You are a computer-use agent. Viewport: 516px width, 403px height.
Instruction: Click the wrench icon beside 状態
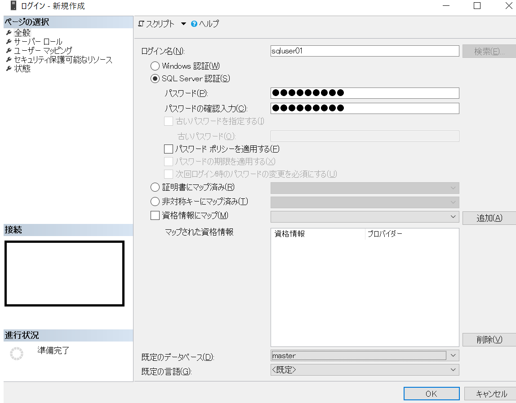[8, 69]
